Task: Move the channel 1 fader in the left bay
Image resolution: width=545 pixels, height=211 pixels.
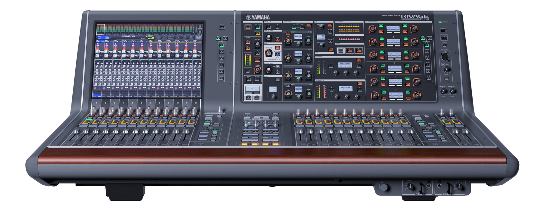Action: [x=76, y=132]
